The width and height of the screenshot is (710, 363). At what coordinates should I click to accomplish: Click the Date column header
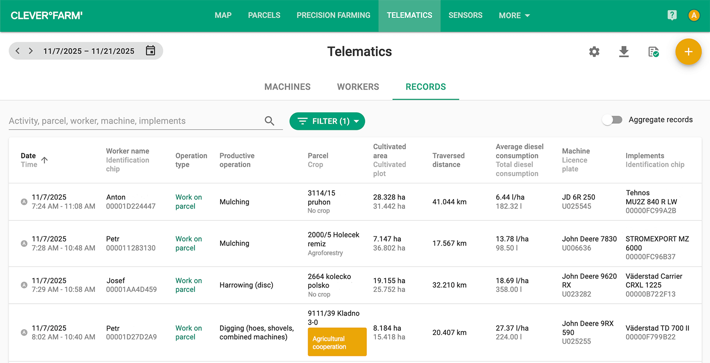[28, 156]
